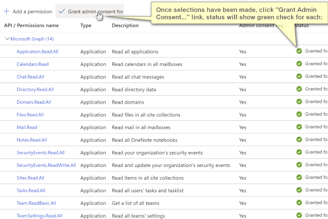Click green status check for Mail.Read
Image resolution: width=328 pixels, height=219 pixels.
click(x=299, y=127)
